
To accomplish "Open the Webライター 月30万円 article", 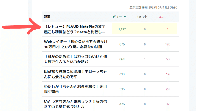I will tap(76, 44).
